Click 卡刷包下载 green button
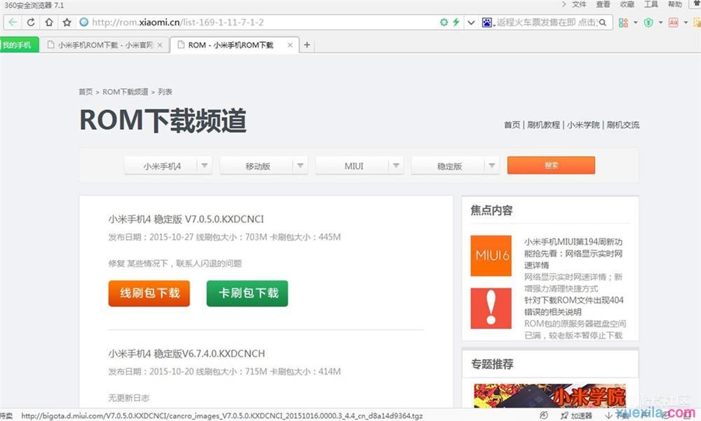This screenshot has height=421, width=701. click(x=247, y=293)
